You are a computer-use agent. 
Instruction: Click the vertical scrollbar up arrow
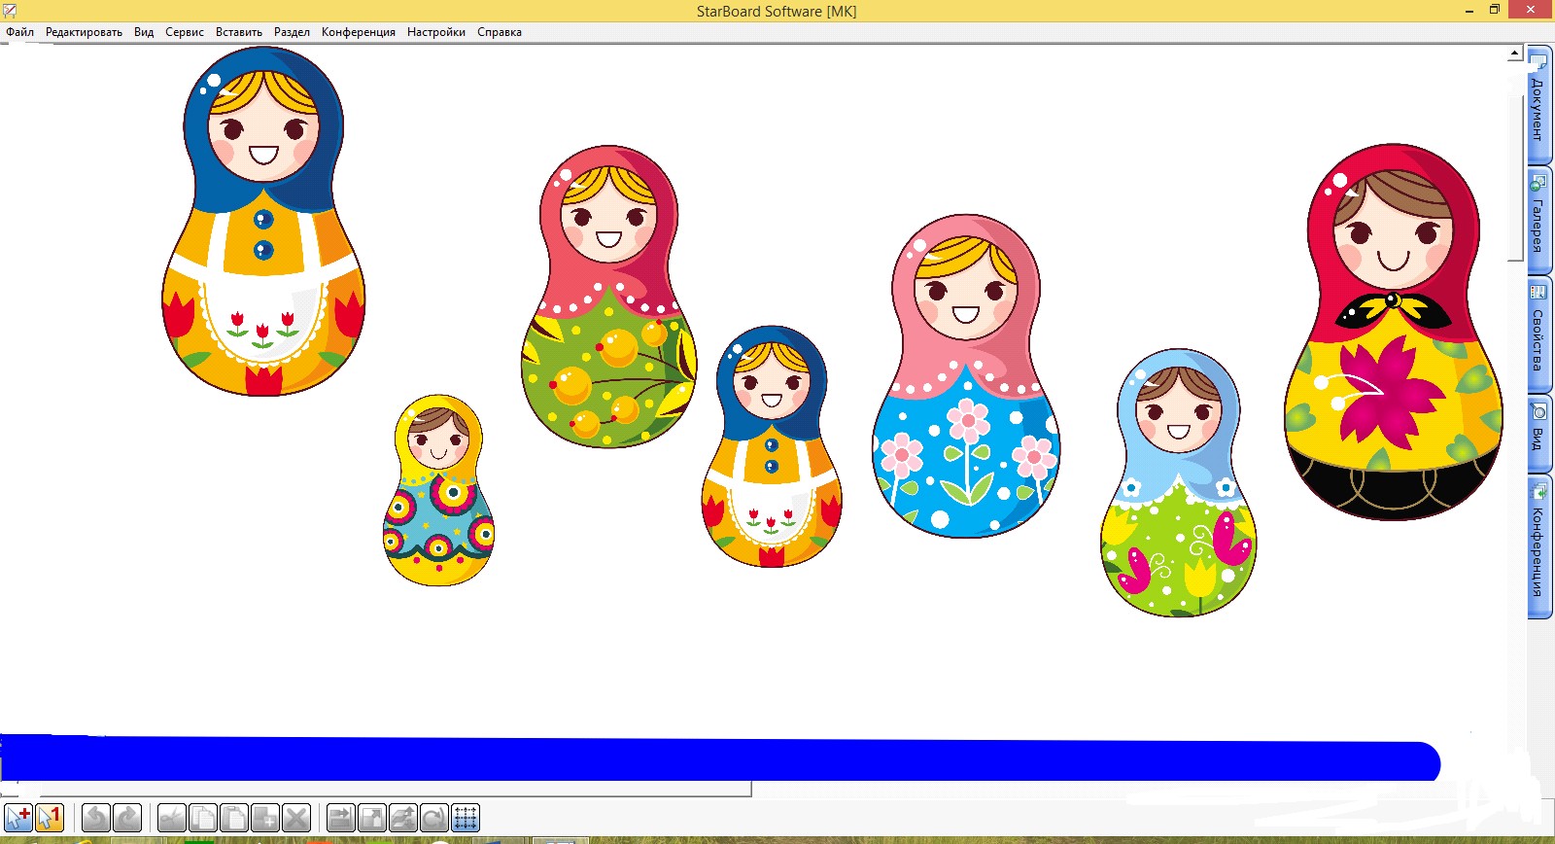point(1515,53)
